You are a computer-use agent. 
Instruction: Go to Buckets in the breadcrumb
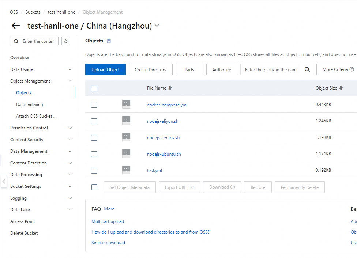[33, 12]
